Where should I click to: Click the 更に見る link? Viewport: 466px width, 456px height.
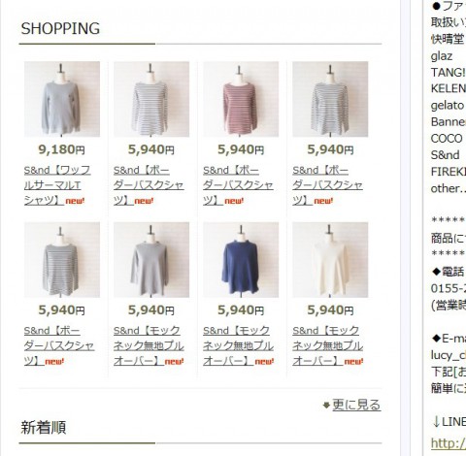[x=356, y=405]
